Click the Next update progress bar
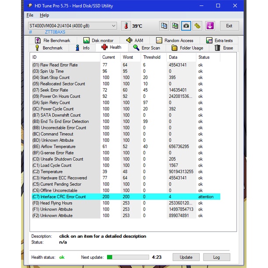The width and height of the screenshot is (268, 268). pos(128,257)
